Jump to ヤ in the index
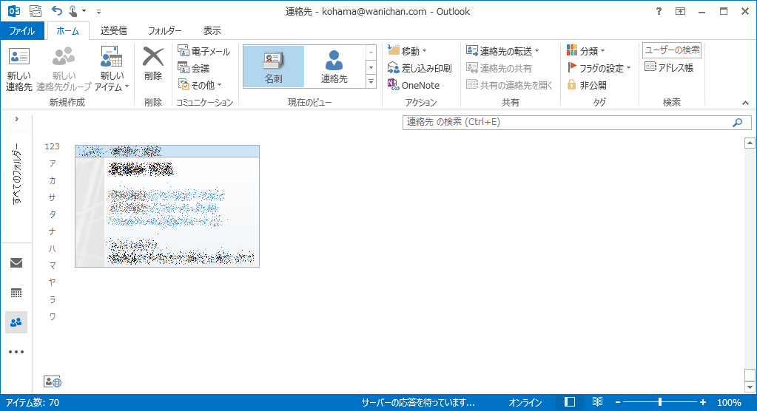 point(52,282)
